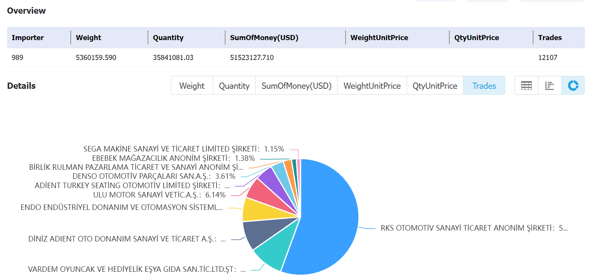This screenshot has height=280, width=591.
Task: Click the Weight column header in Overview
Action: (88, 38)
